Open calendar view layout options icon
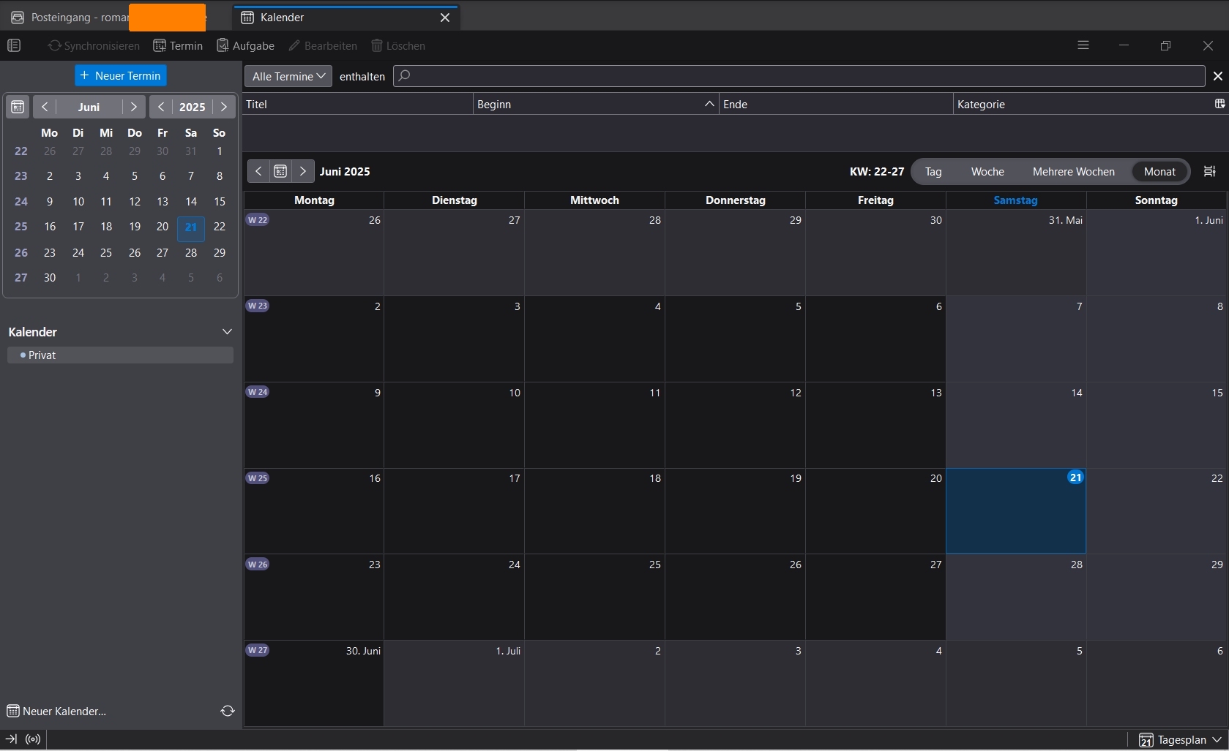Viewport: 1229px width, 751px height. (x=1209, y=171)
